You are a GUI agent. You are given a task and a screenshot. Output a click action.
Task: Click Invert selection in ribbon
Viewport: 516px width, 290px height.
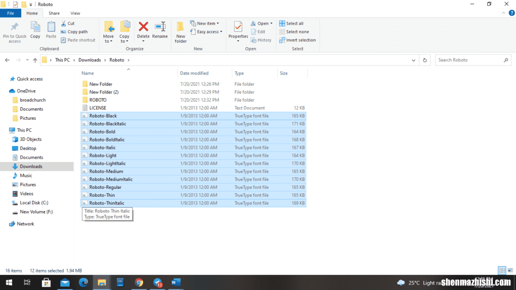click(297, 40)
